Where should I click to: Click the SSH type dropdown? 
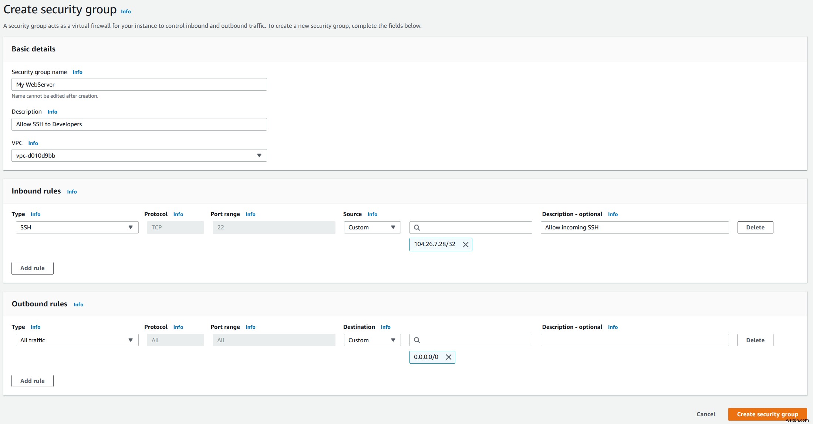(75, 227)
